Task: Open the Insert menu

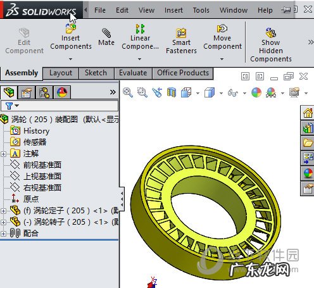Action: [x=173, y=10]
